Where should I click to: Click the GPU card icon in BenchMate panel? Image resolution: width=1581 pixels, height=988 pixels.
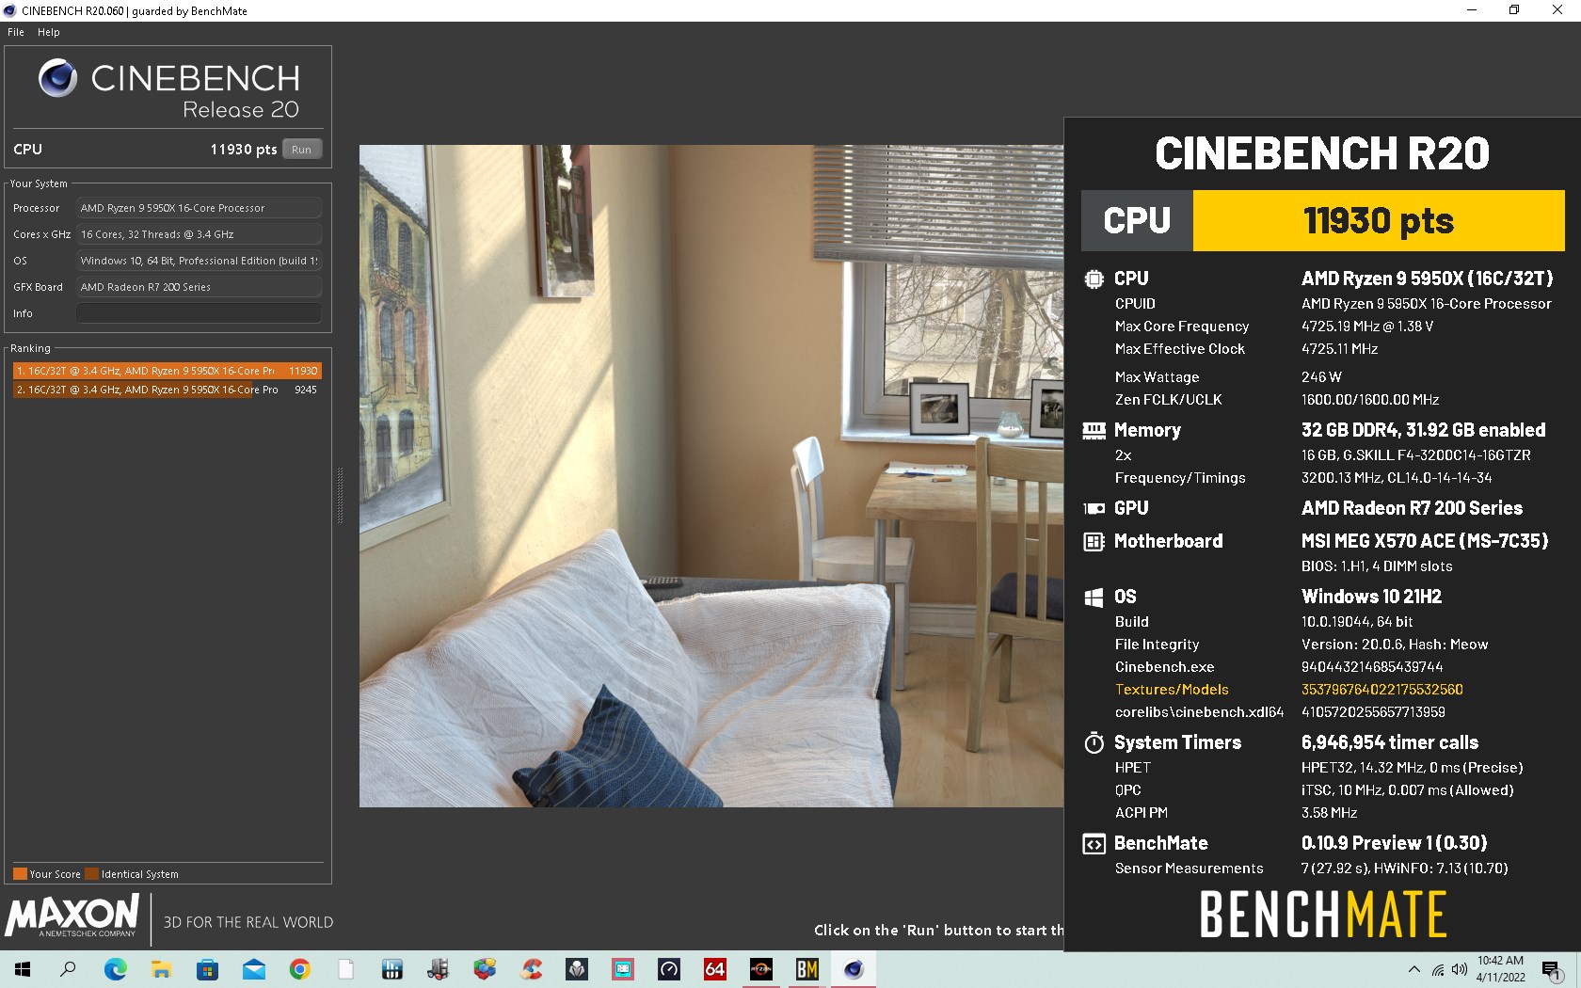pyautogui.click(x=1094, y=508)
